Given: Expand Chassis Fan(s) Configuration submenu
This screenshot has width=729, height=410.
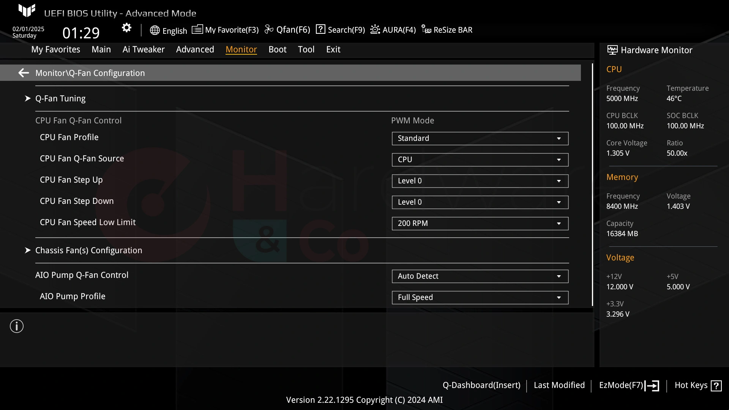Looking at the screenshot, I should coord(88,251).
